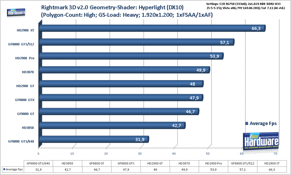Select the 47,9 data label on the bar
Image resolution: width=291 pixels, height=175 pixels.
(194, 98)
